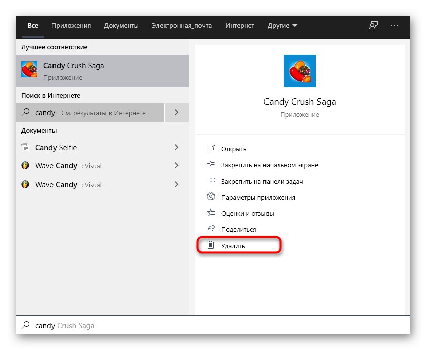
Task: Click the trash can icon next to Удалить
Action: 211,245
